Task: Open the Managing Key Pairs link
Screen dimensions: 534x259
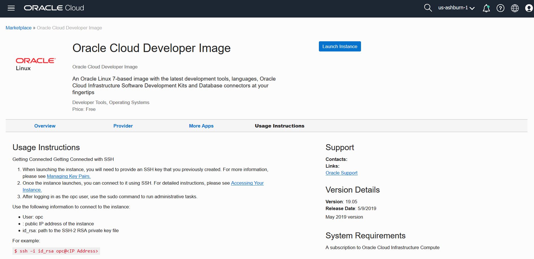Action: point(69,176)
